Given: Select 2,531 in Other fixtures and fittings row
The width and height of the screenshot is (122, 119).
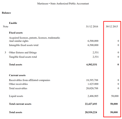Looking at the screenshot, I should [95, 52].
